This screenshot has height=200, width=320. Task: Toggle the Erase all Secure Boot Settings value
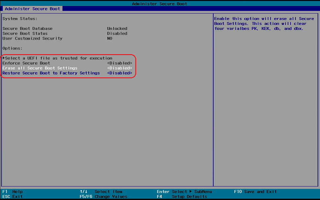(x=119, y=68)
